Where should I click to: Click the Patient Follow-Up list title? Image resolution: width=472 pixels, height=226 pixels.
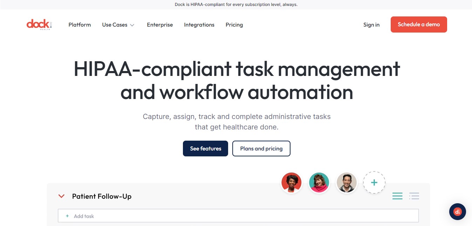[102, 197]
